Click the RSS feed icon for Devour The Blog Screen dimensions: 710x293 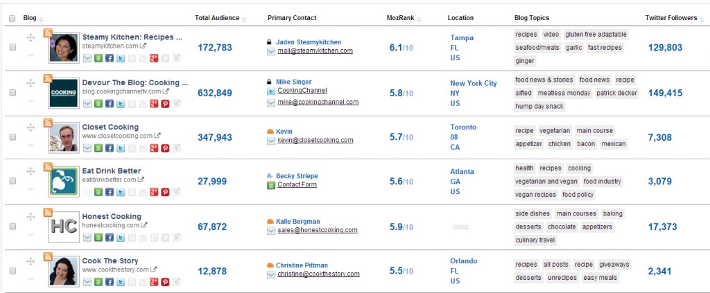48,78
